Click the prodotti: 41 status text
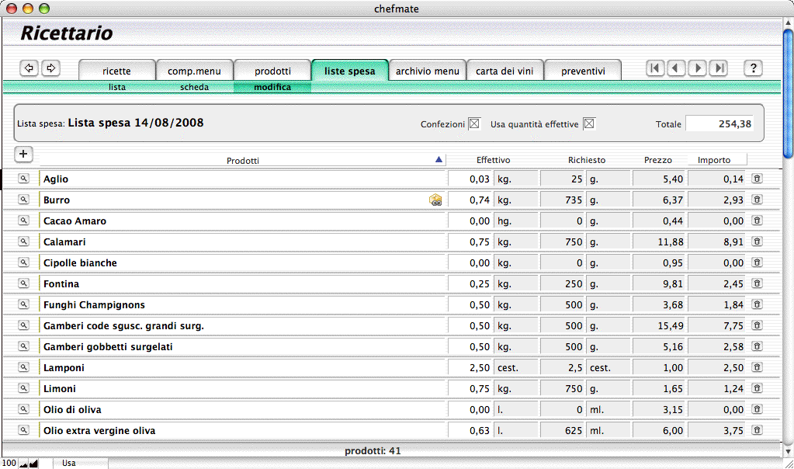 coord(373,451)
